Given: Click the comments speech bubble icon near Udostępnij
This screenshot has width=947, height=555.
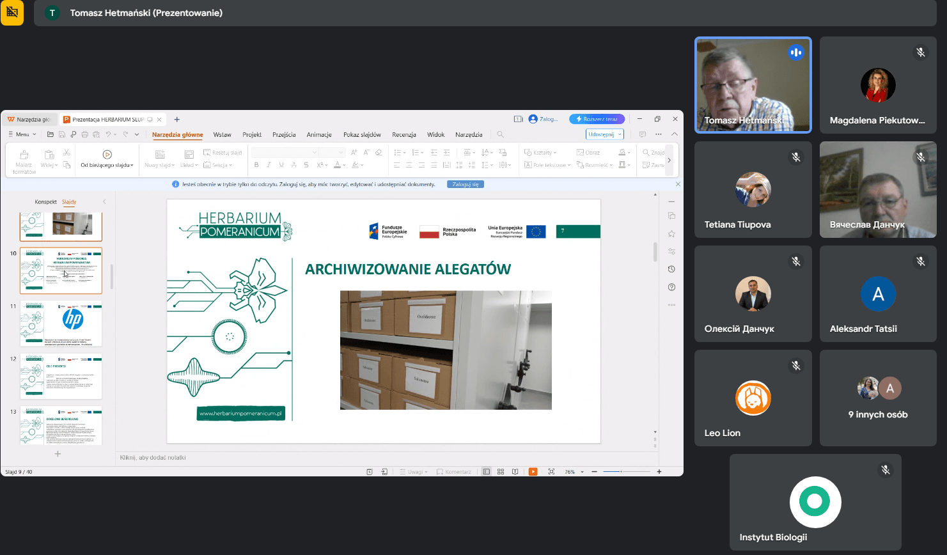Looking at the screenshot, I should click(643, 134).
